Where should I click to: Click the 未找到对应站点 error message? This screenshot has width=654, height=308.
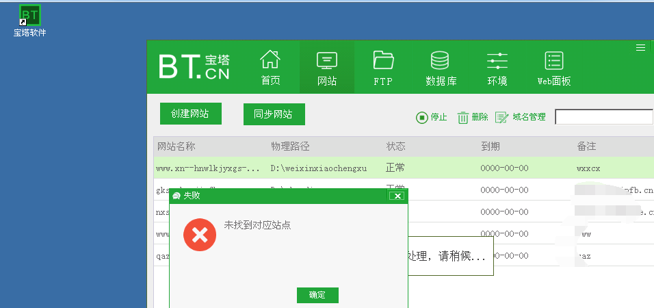tap(257, 225)
